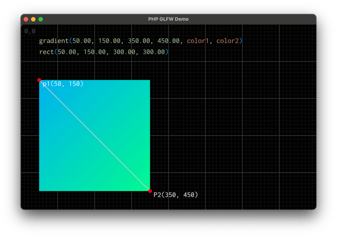Click the green zoom window button
This screenshot has width=337, height=237.
pyautogui.click(x=40, y=19)
